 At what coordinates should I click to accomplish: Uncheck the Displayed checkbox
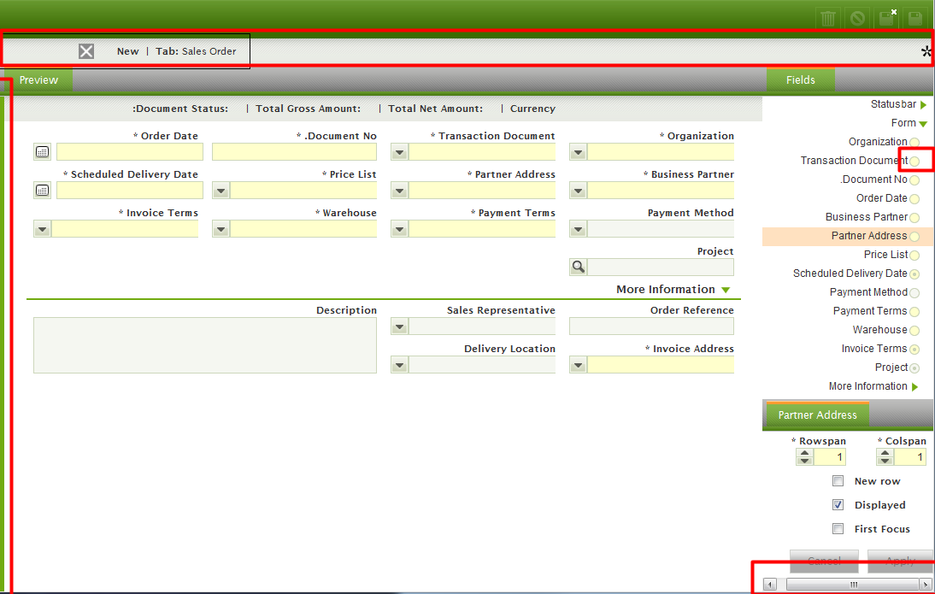click(x=838, y=504)
